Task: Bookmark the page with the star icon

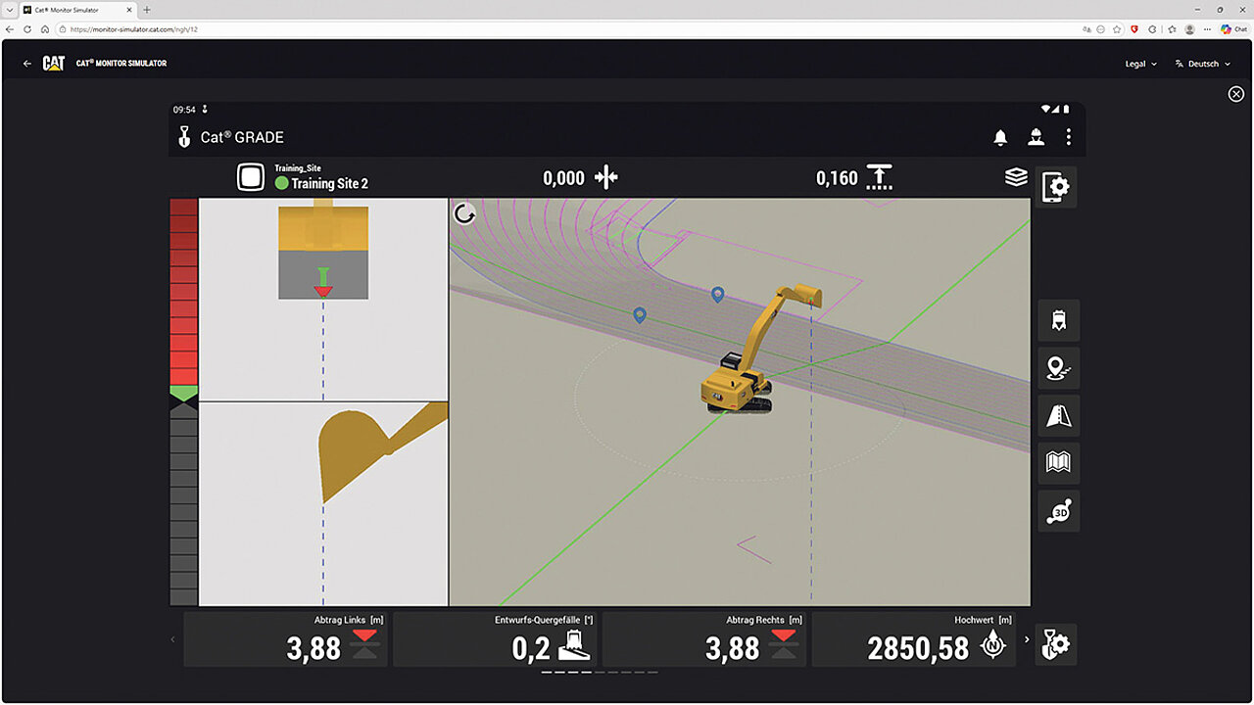Action: pos(1117,29)
